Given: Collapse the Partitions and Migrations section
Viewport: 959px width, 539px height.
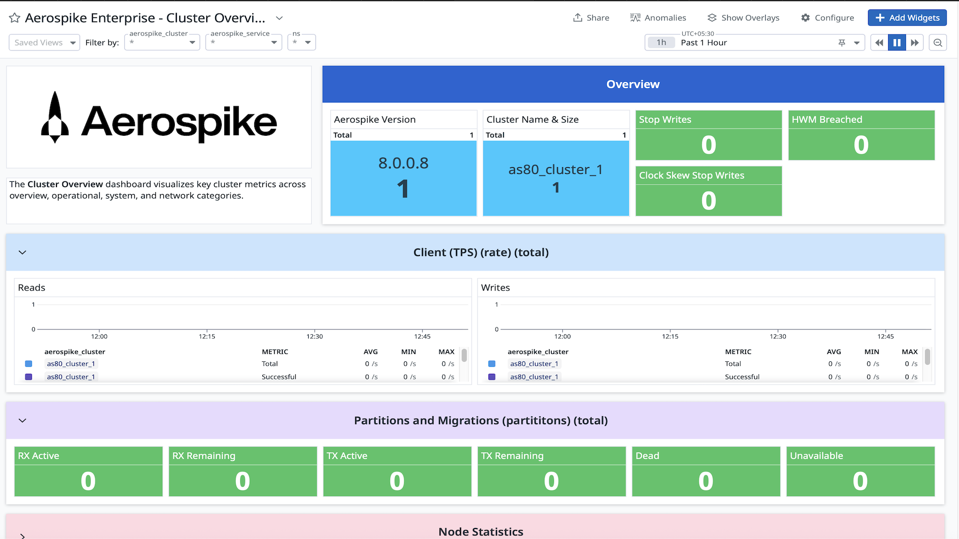Looking at the screenshot, I should (x=22, y=421).
